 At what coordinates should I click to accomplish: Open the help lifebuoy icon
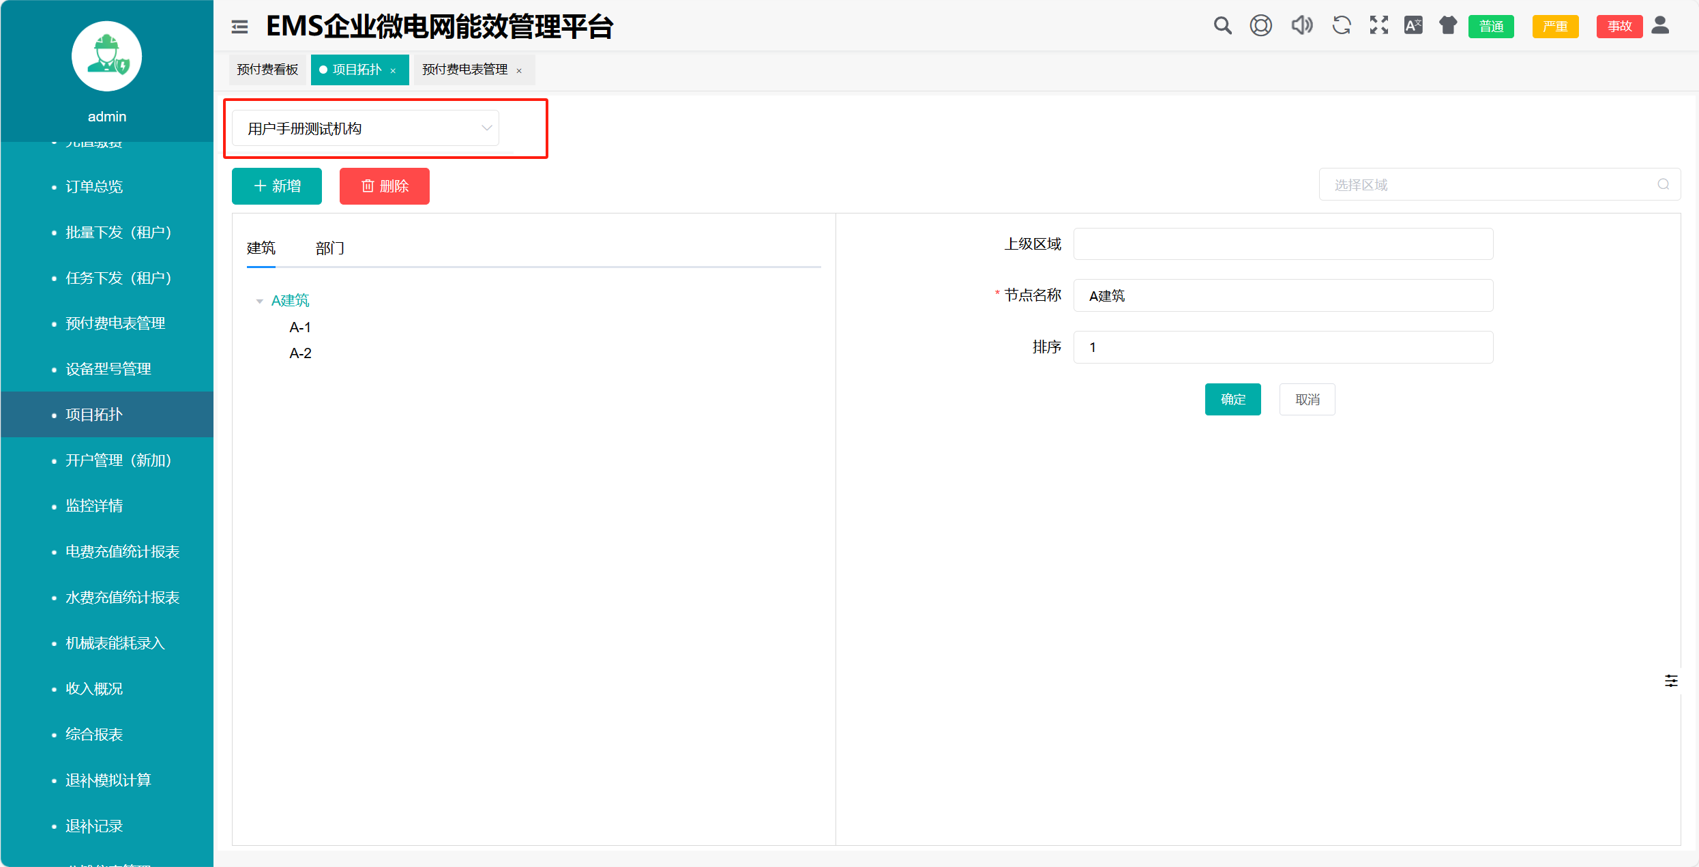1260,26
